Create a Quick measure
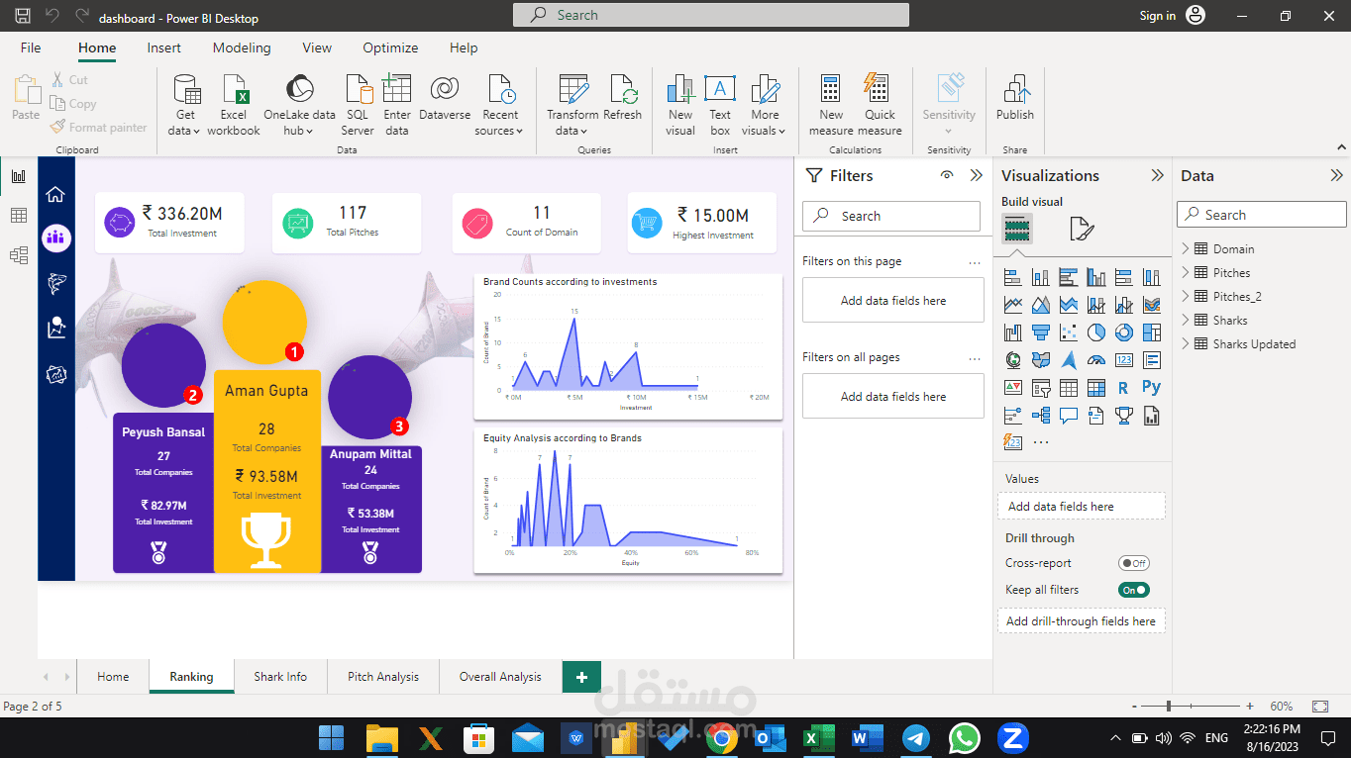Image resolution: width=1351 pixels, height=758 pixels. (880, 106)
